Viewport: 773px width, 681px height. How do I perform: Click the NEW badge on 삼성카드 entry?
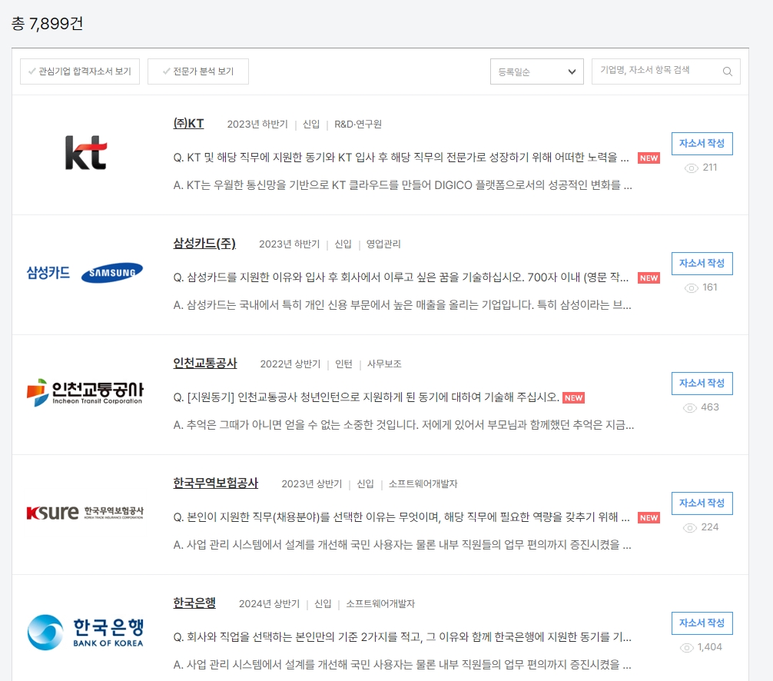tap(649, 277)
